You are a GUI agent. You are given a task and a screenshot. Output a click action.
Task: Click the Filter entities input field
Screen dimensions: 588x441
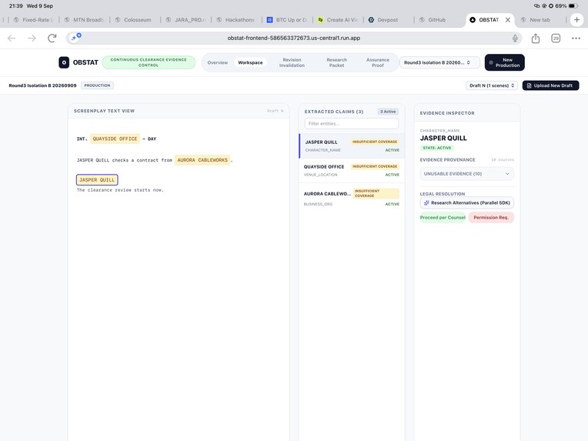pyautogui.click(x=352, y=123)
